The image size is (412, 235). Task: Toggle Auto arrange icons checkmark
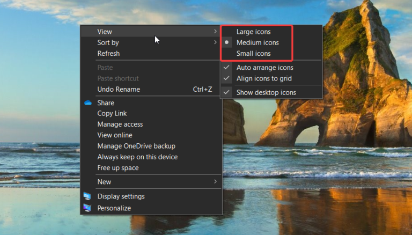coord(227,68)
